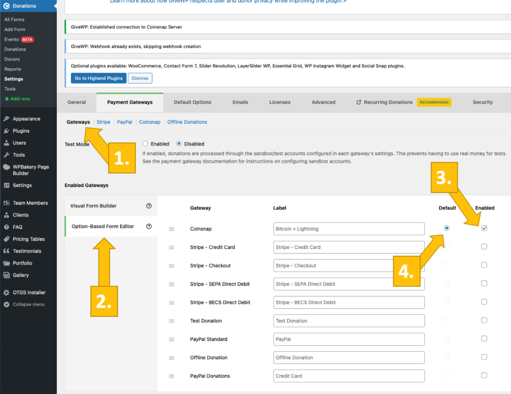The width and height of the screenshot is (511, 394).
Task: Click the Plugins icon in sidebar
Action: (x=6, y=131)
